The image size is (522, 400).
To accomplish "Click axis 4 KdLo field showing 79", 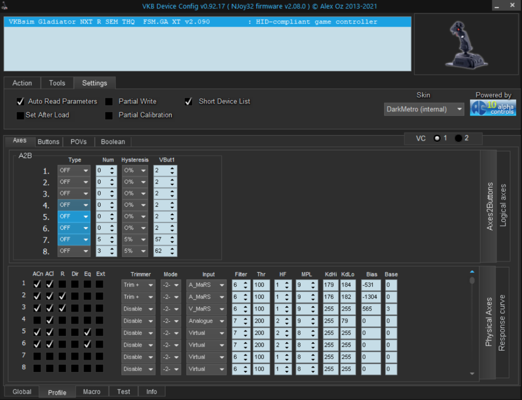I will 348,321.
